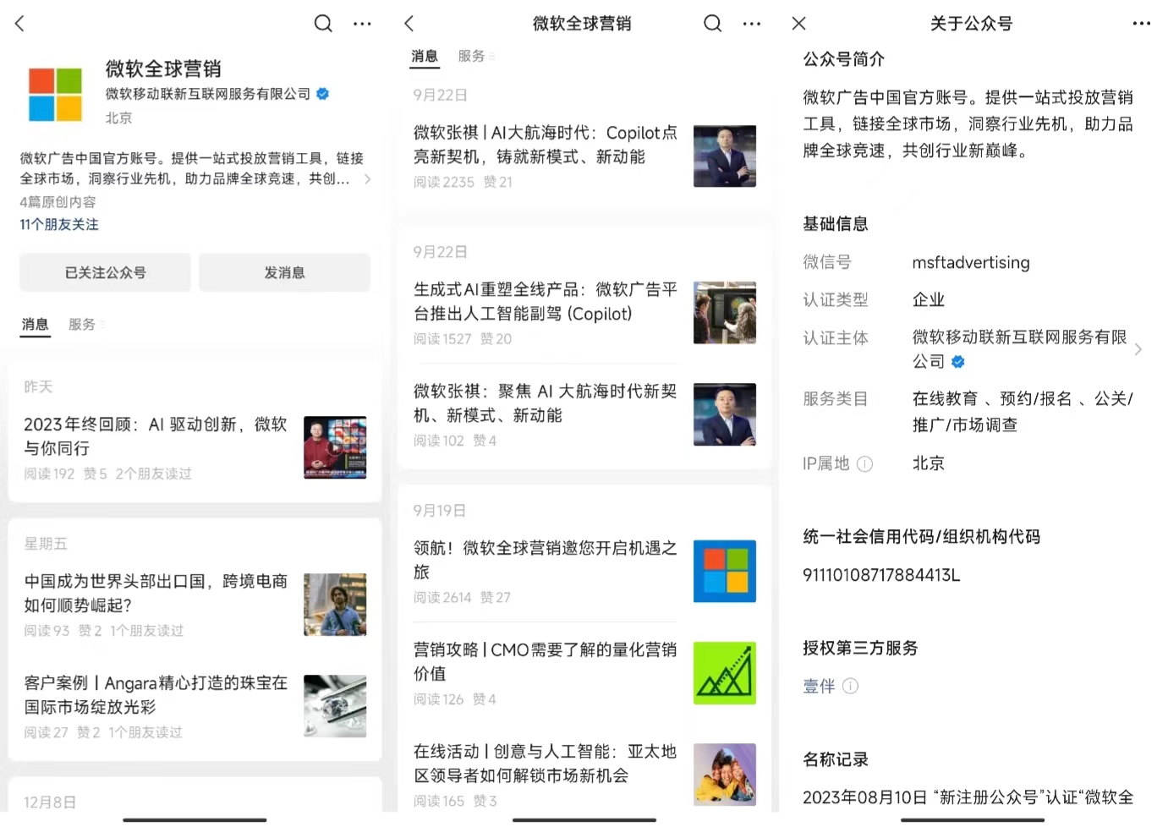
Task: Close the 关于公众号 page with the X
Action: point(798,23)
